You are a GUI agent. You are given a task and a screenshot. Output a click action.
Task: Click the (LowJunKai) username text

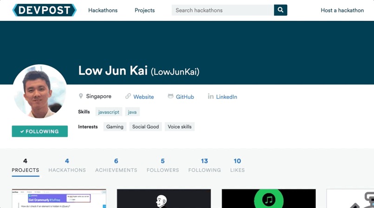(x=175, y=72)
